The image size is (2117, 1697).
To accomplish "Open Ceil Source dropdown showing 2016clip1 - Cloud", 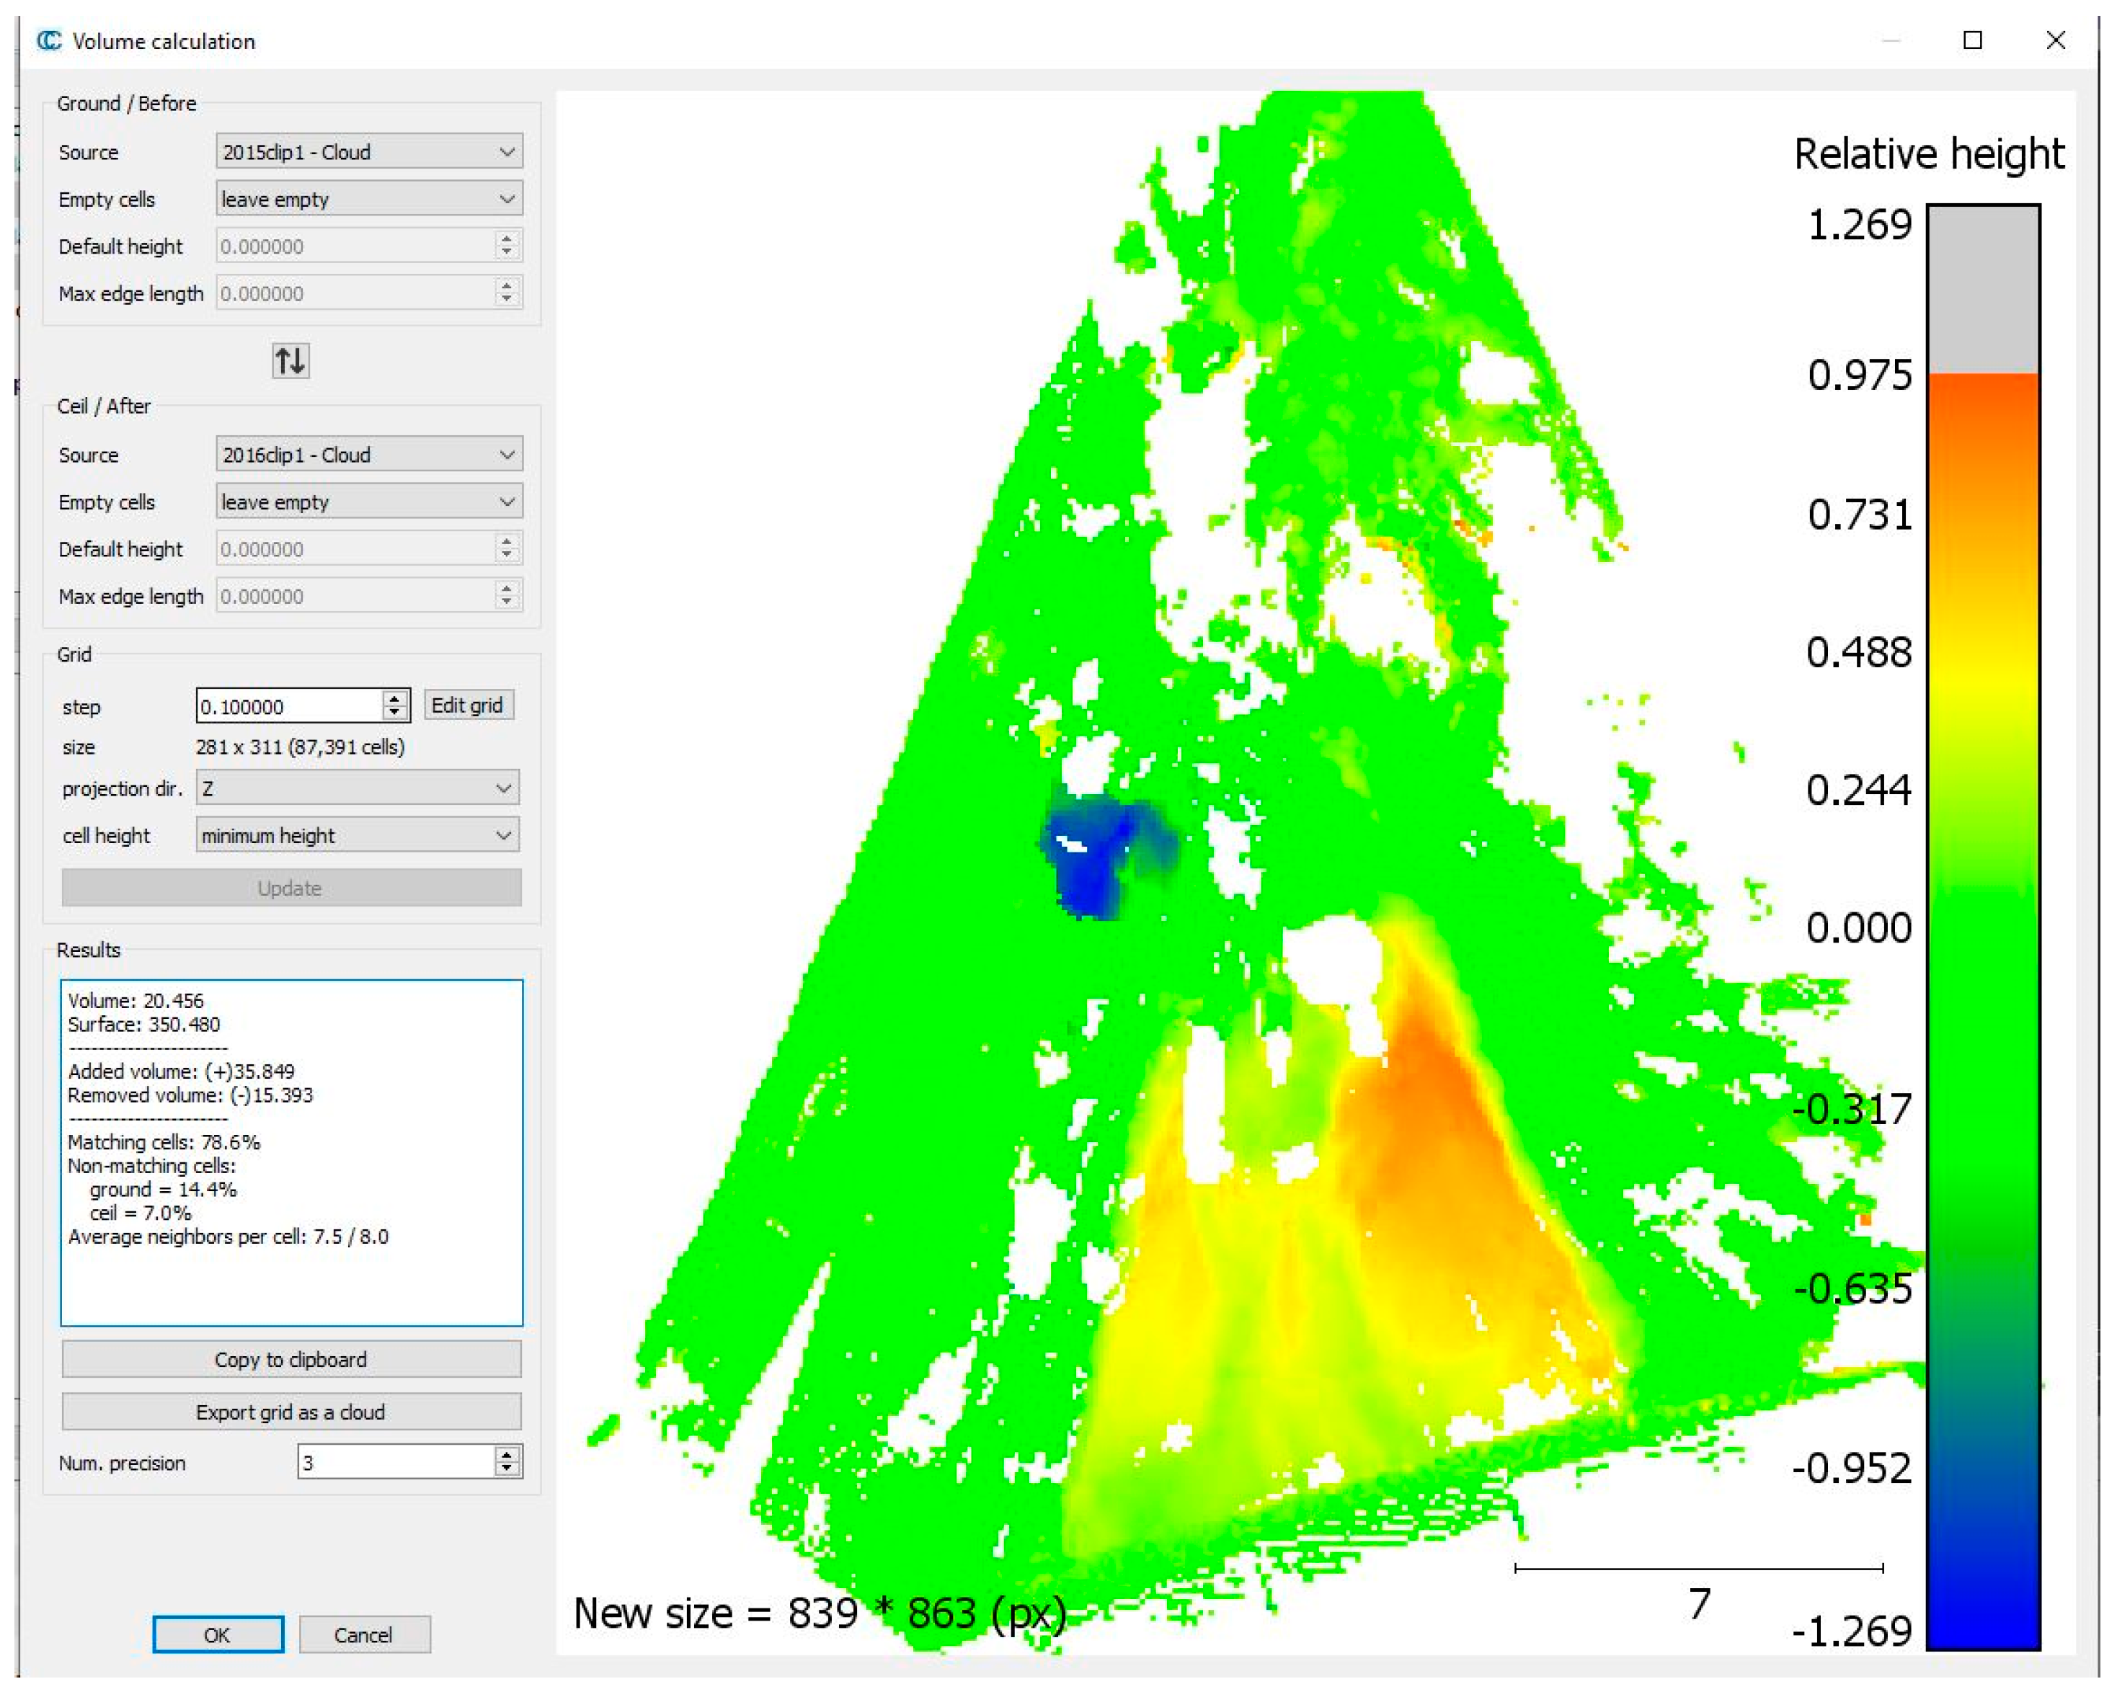I will point(368,455).
